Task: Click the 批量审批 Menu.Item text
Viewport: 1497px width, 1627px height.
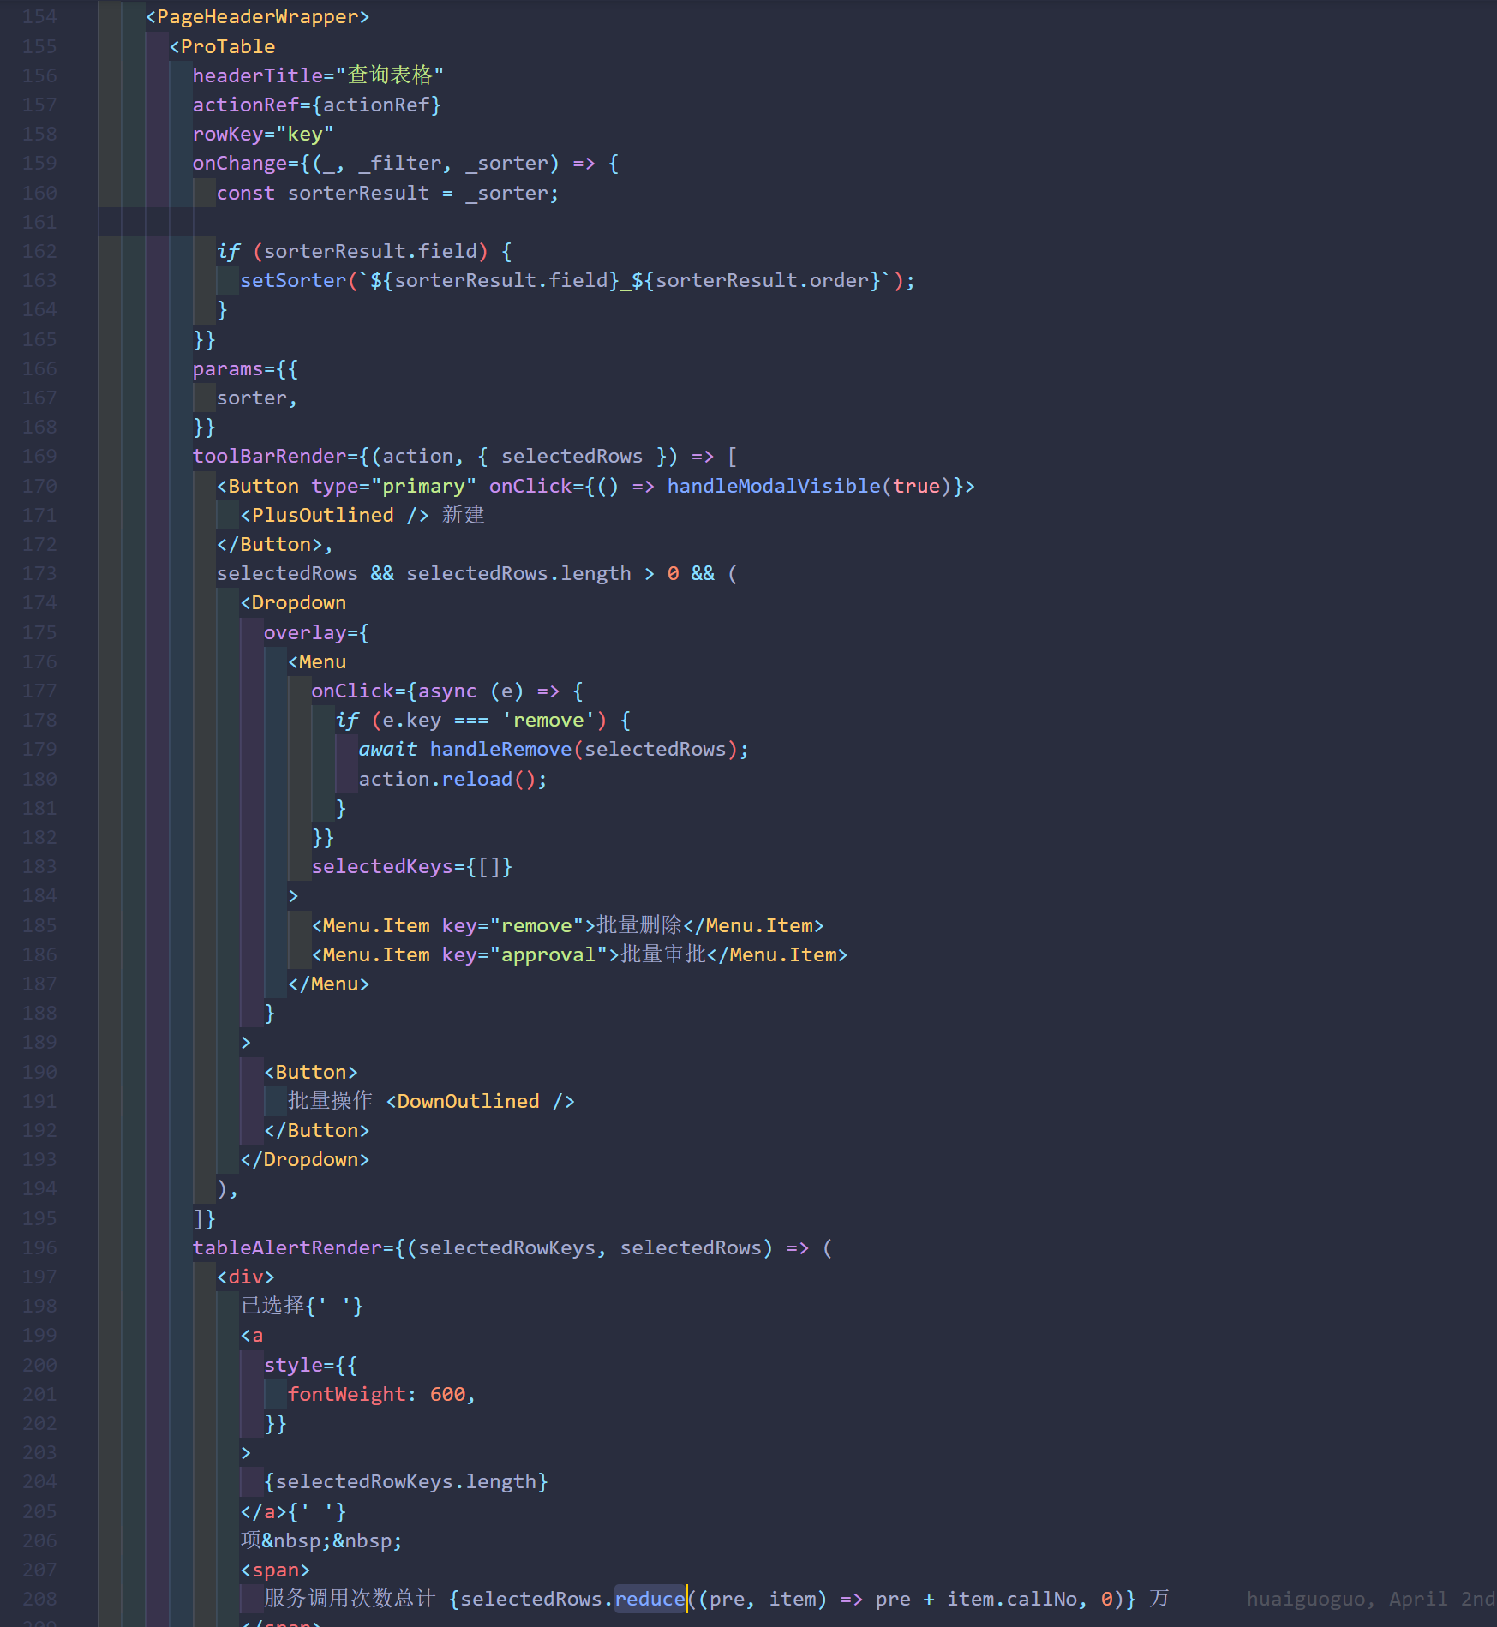Action: click(662, 954)
